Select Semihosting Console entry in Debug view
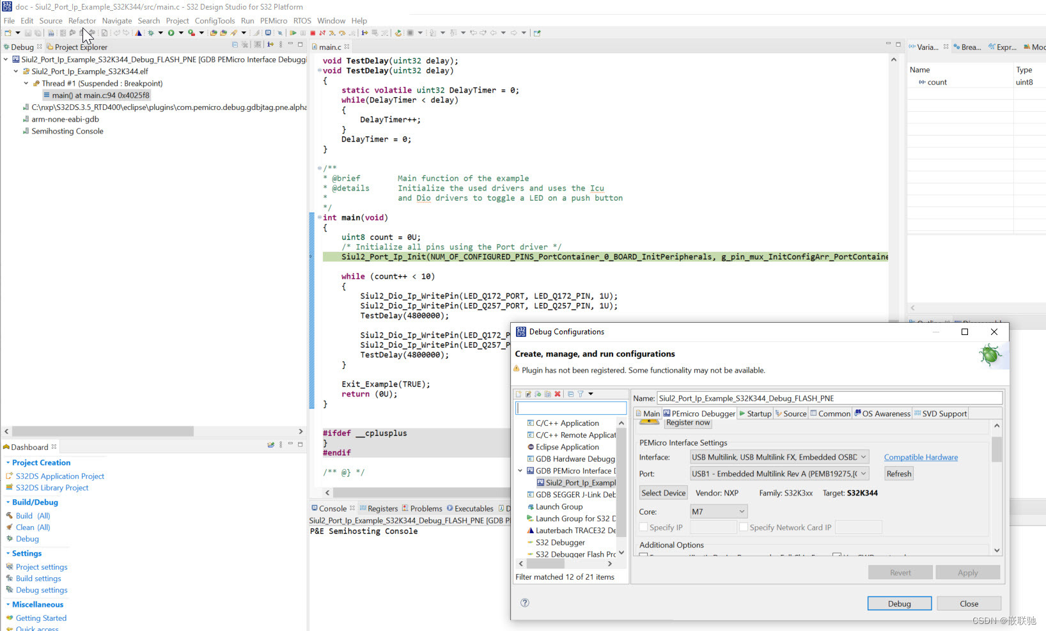Viewport: 1046px width, 631px height. (67, 131)
